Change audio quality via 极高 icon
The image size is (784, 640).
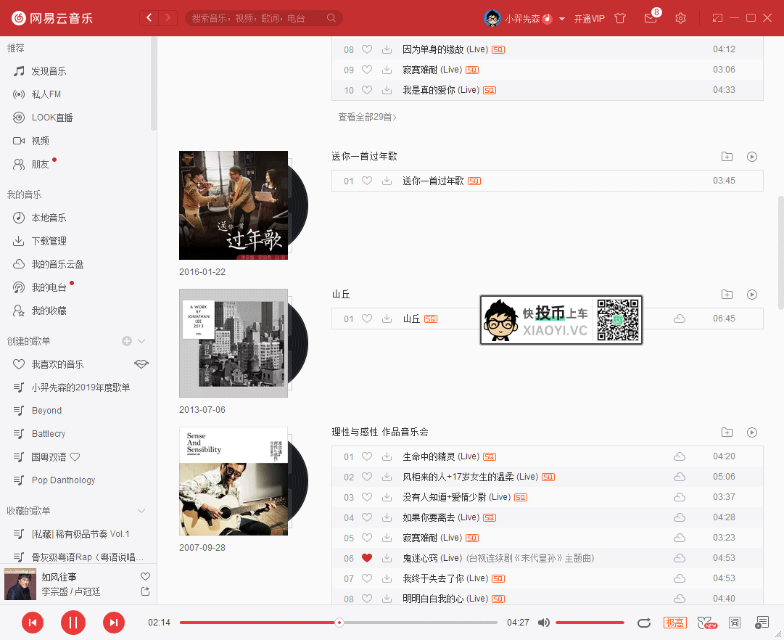tap(674, 622)
